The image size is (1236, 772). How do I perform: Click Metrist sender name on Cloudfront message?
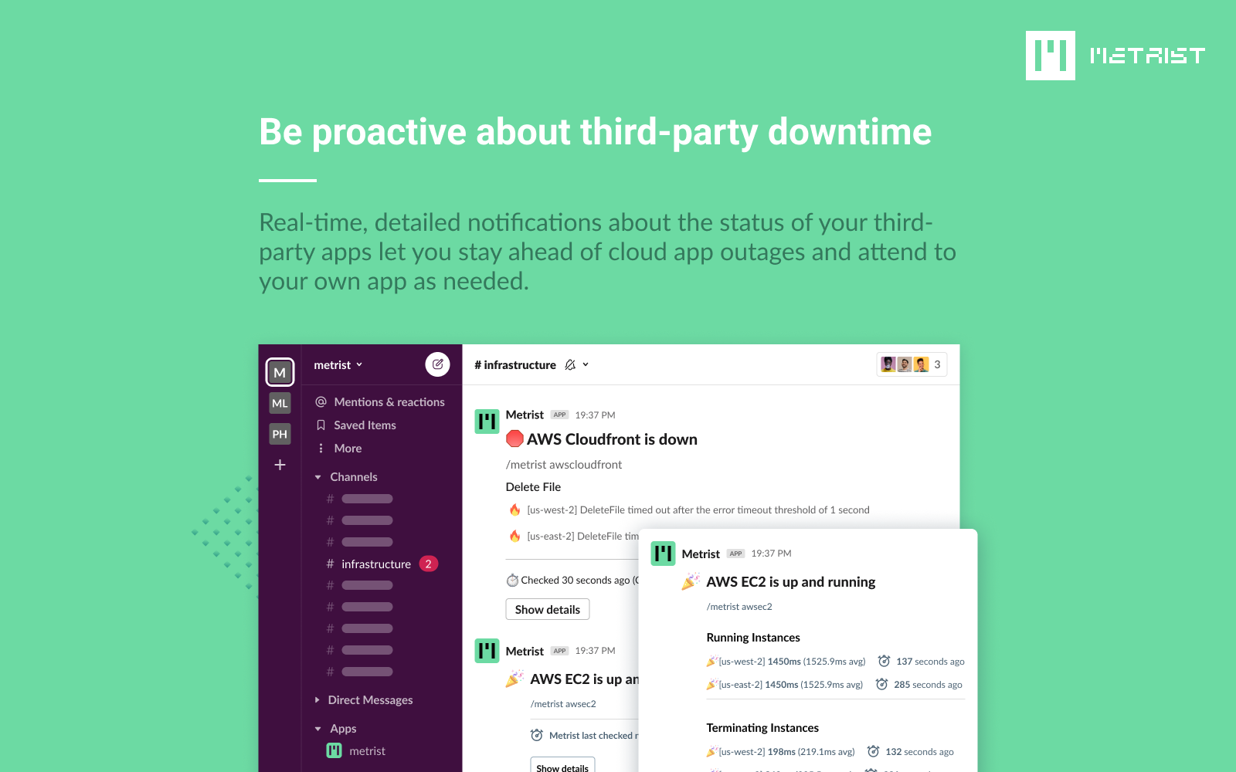click(x=525, y=415)
